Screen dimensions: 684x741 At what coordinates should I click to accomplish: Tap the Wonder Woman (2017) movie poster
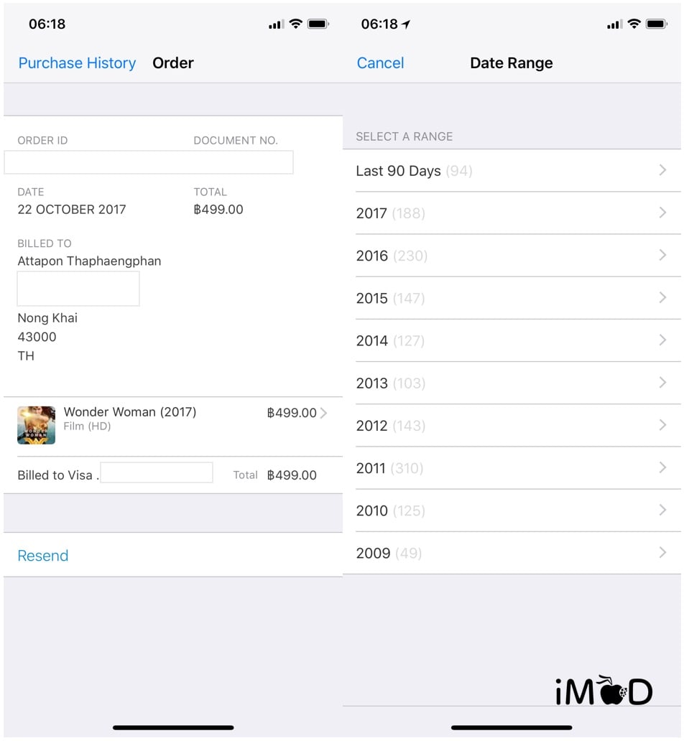point(36,425)
